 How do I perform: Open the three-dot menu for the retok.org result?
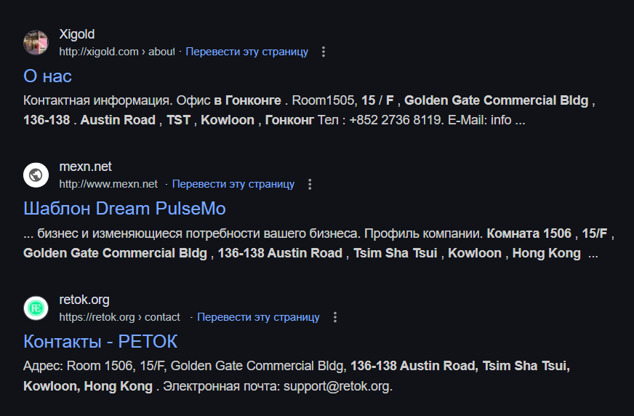pos(334,317)
